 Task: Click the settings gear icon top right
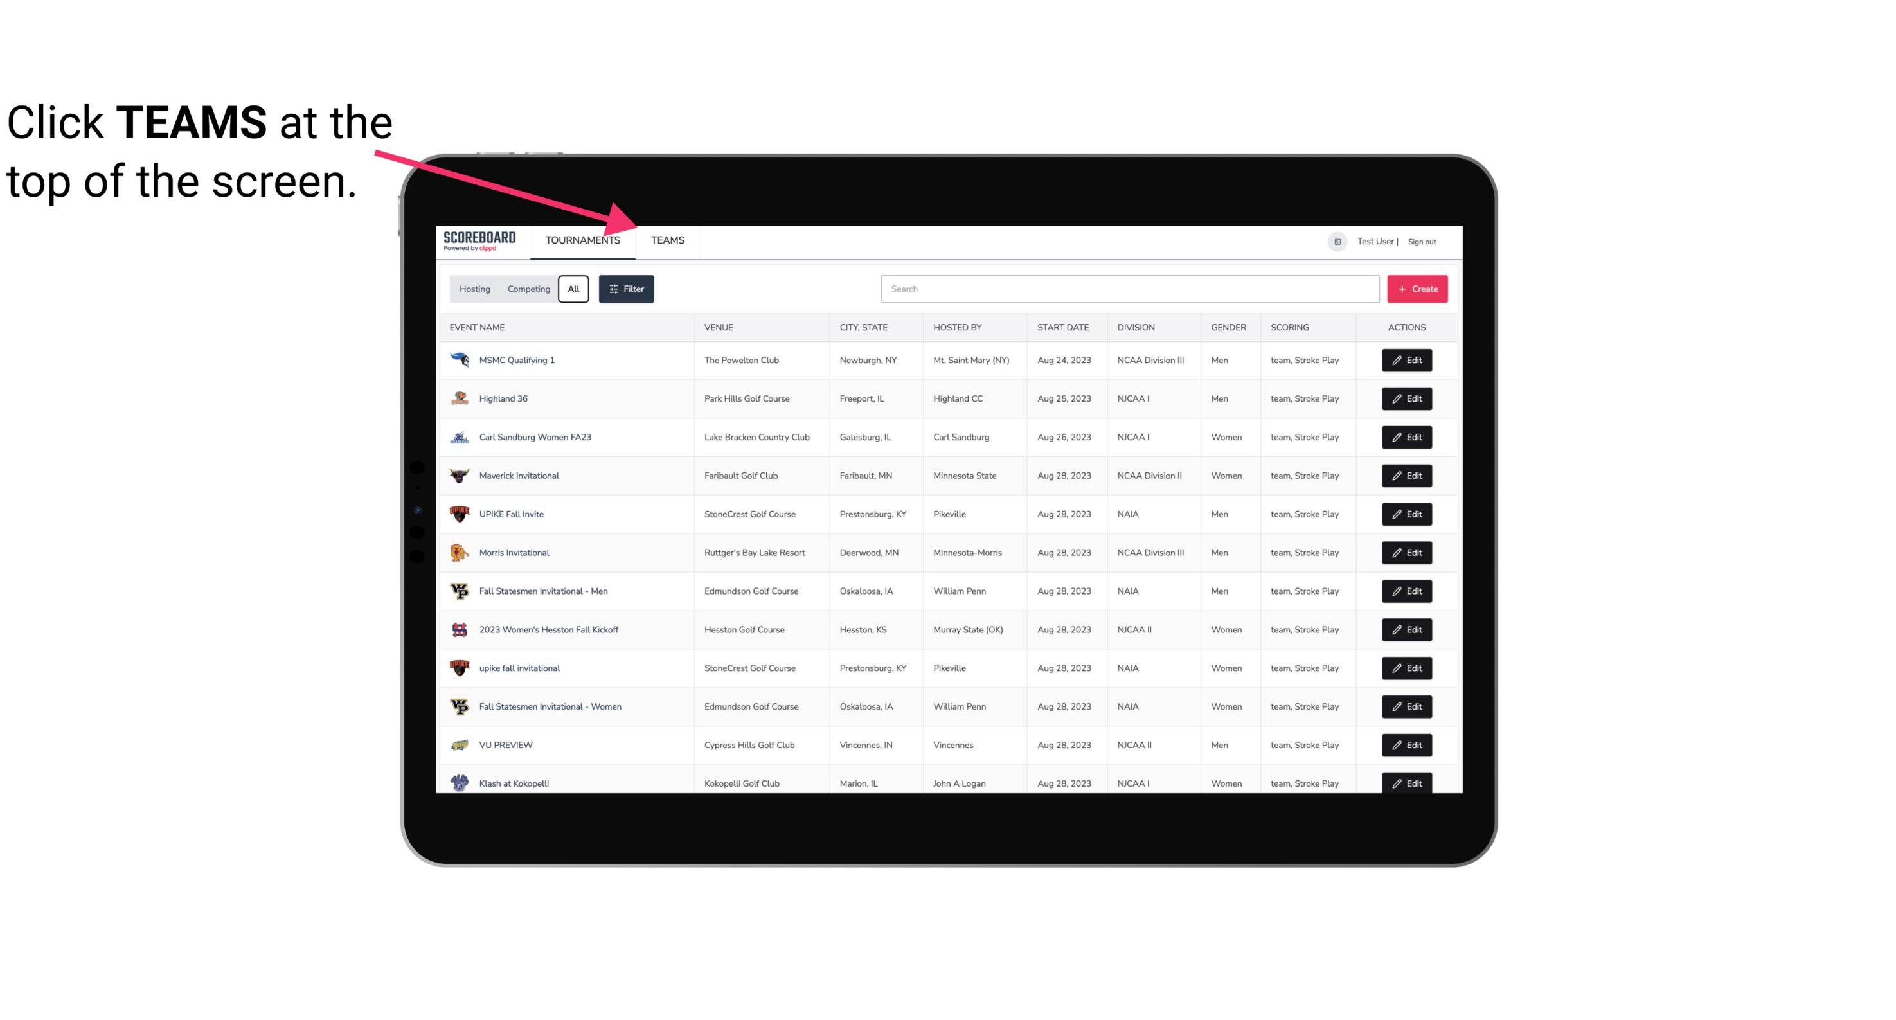[1334, 241]
